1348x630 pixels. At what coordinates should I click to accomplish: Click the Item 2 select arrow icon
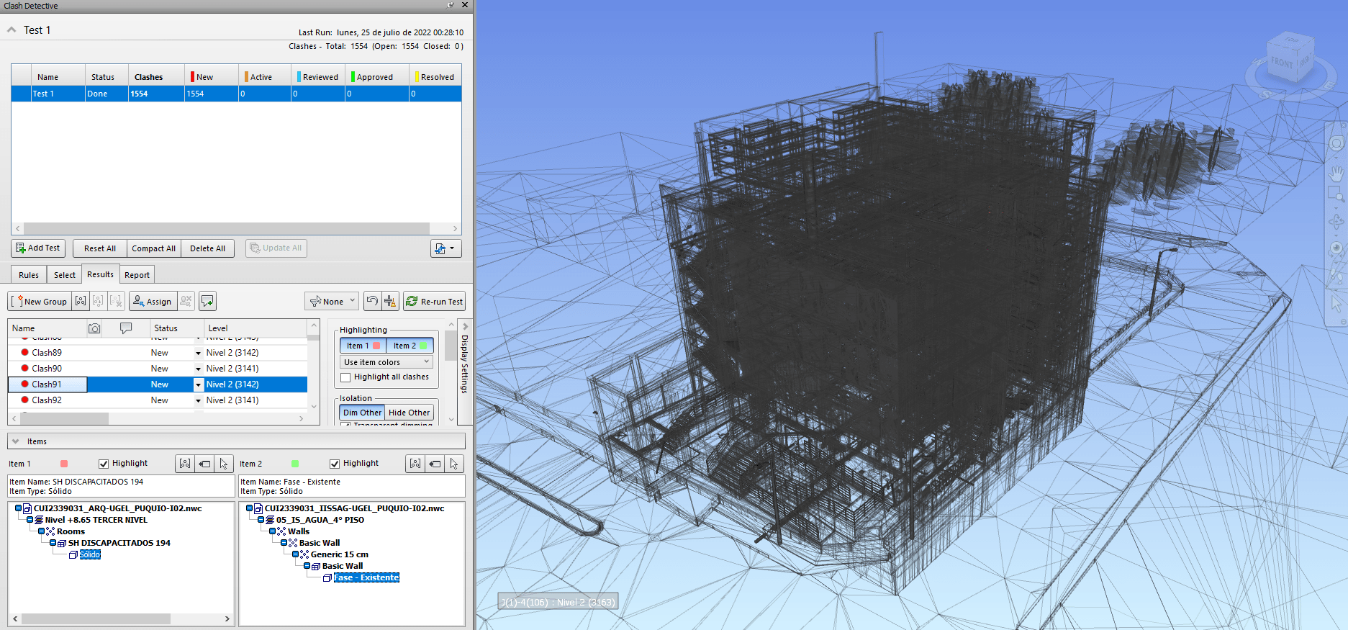[x=453, y=464]
